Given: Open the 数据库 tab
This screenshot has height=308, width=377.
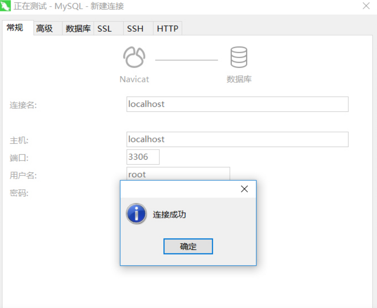Looking at the screenshot, I should click(x=78, y=28).
